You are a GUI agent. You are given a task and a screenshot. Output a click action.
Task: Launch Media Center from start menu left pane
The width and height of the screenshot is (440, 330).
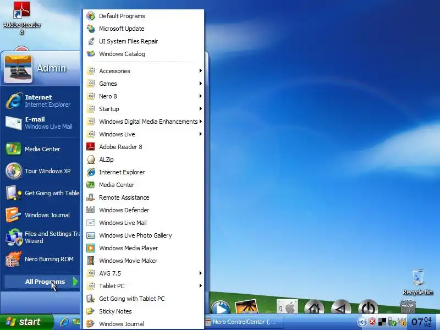41,149
